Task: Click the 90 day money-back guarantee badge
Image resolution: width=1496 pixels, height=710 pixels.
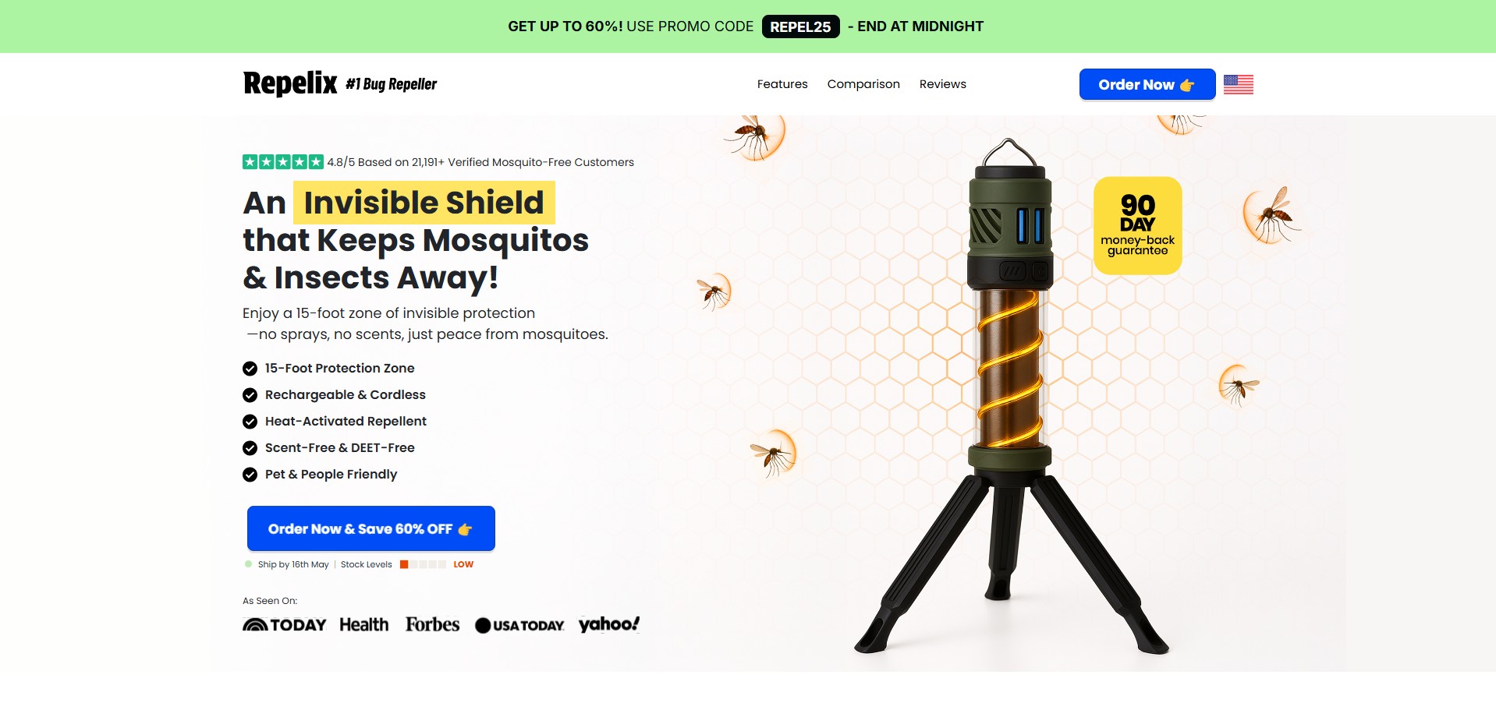Action: [1138, 225]
